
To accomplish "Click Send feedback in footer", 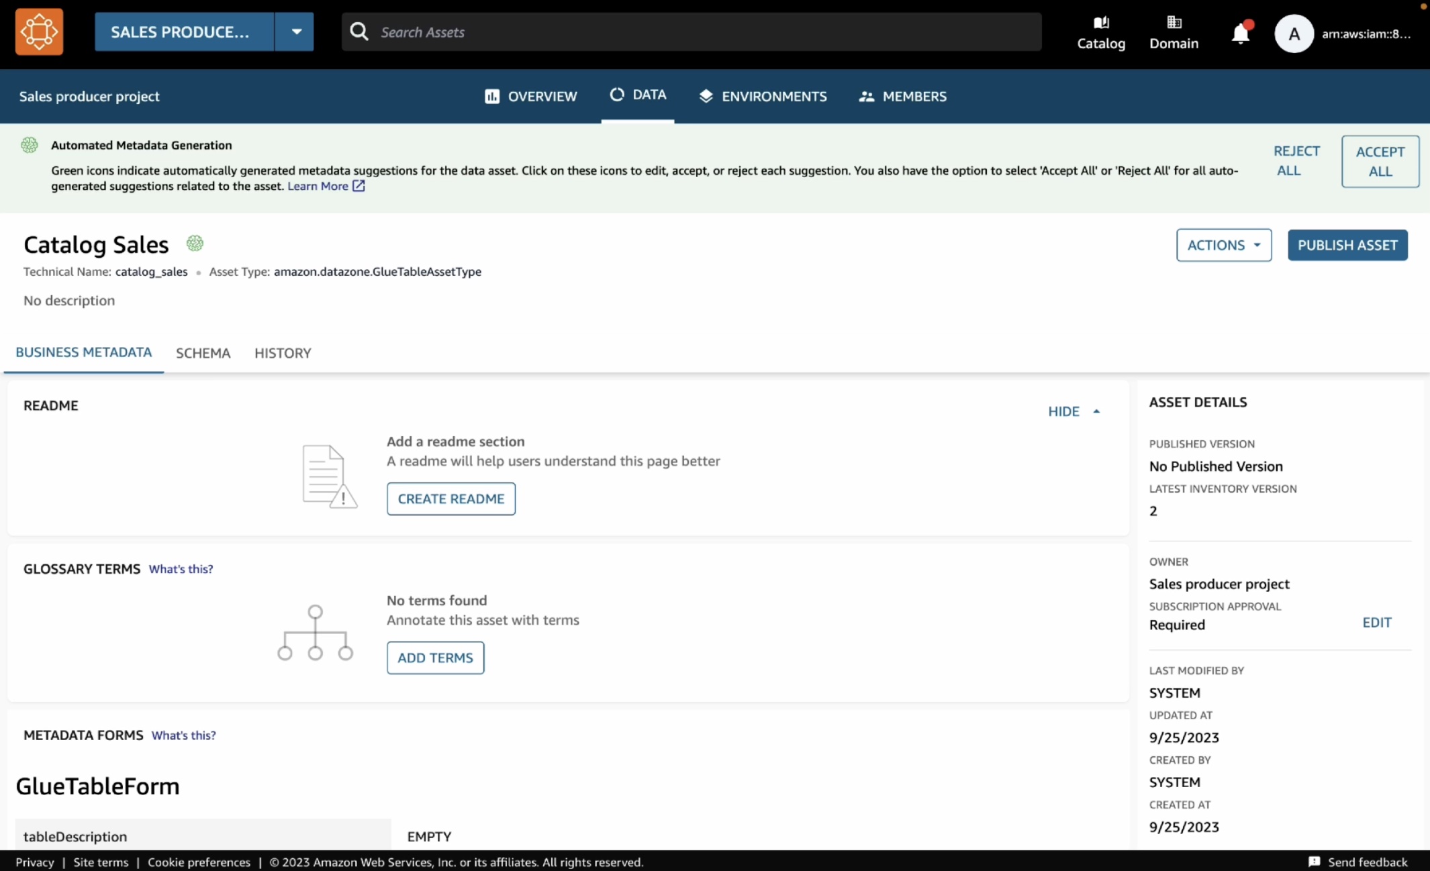I will pos(1357,862).
